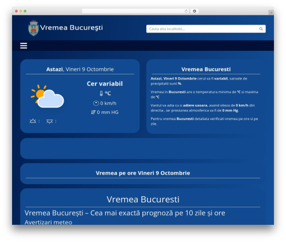Focus the 'Cauta alta localitate' search field
Screen dimensions: 286x242
tap(206, 29)
